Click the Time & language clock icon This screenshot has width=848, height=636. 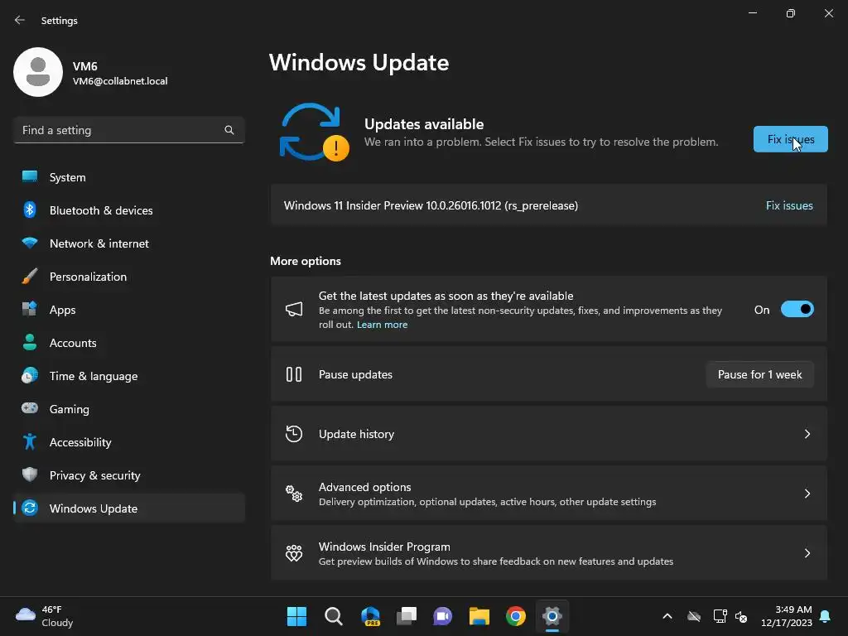[x=30, y=375]
